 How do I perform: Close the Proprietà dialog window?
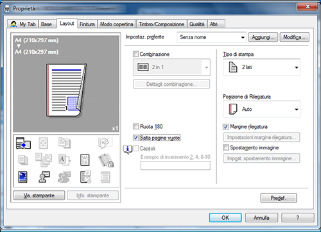coord(307,6)
